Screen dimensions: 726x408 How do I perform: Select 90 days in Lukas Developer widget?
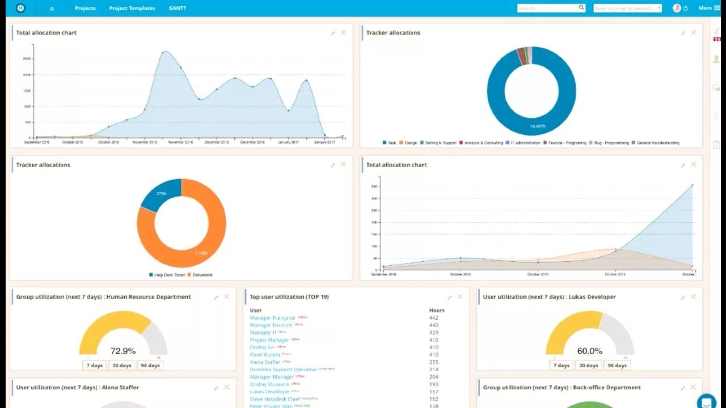[617, 365]
